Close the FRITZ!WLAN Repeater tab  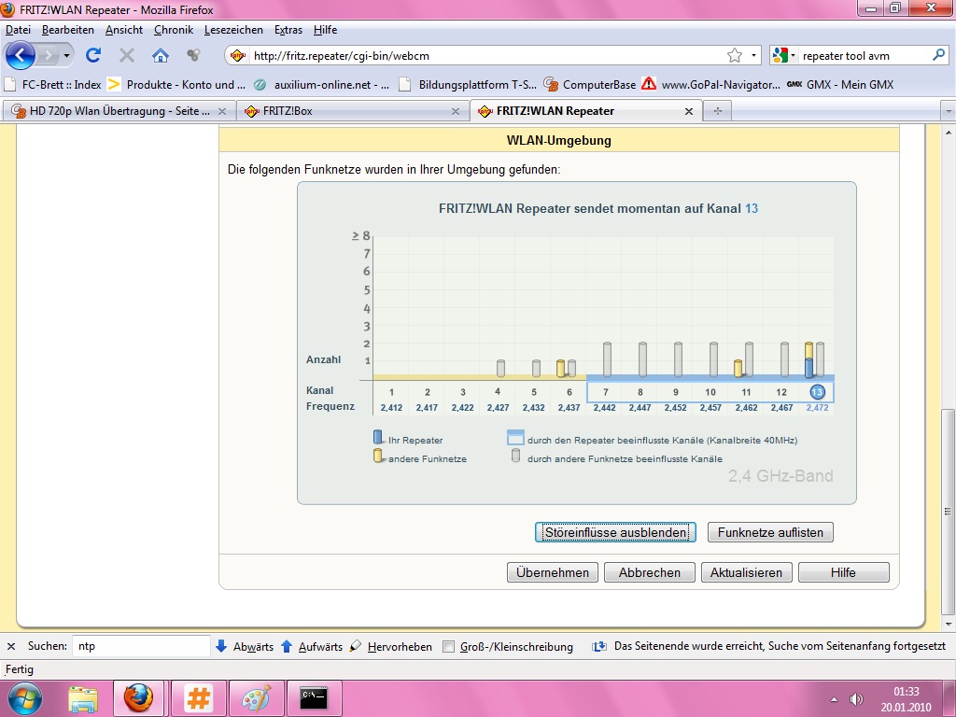[689, 111]
